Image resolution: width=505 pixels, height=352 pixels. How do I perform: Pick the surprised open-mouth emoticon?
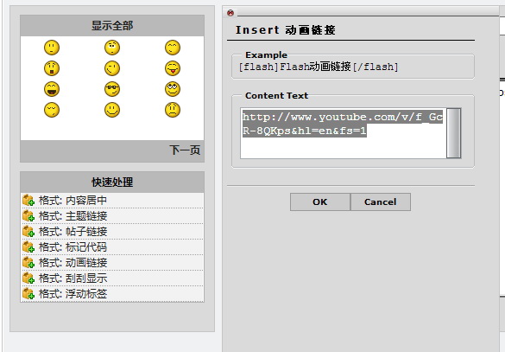coord(52,68)
